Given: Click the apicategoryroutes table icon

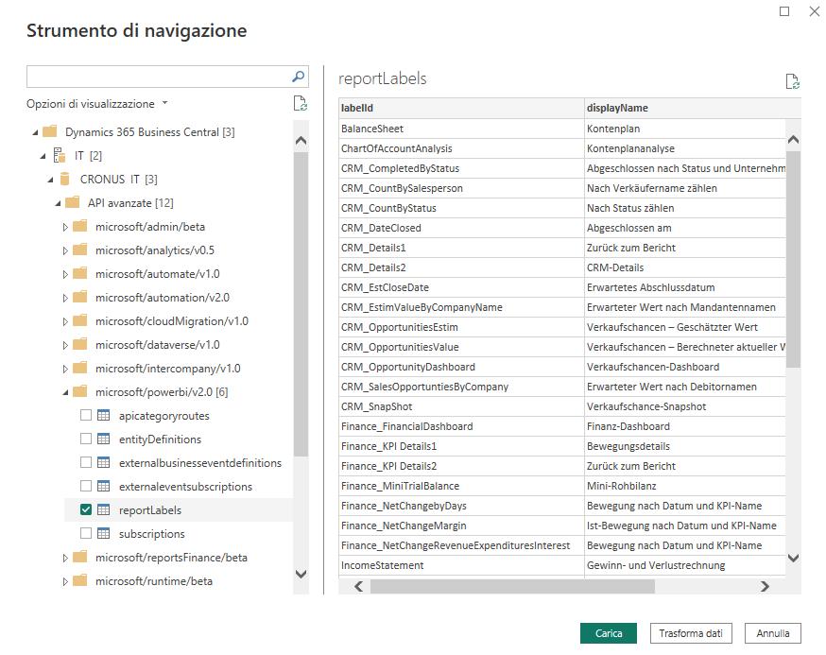Looking at the screenshot, I should (x=104, y=415).
